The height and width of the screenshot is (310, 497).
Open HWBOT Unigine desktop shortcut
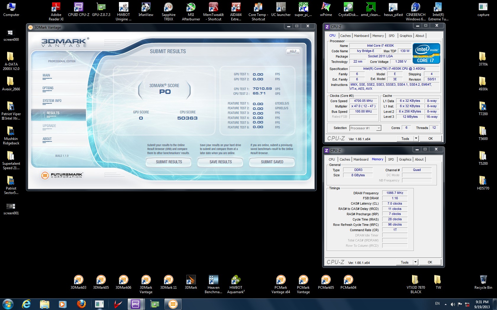123,12
